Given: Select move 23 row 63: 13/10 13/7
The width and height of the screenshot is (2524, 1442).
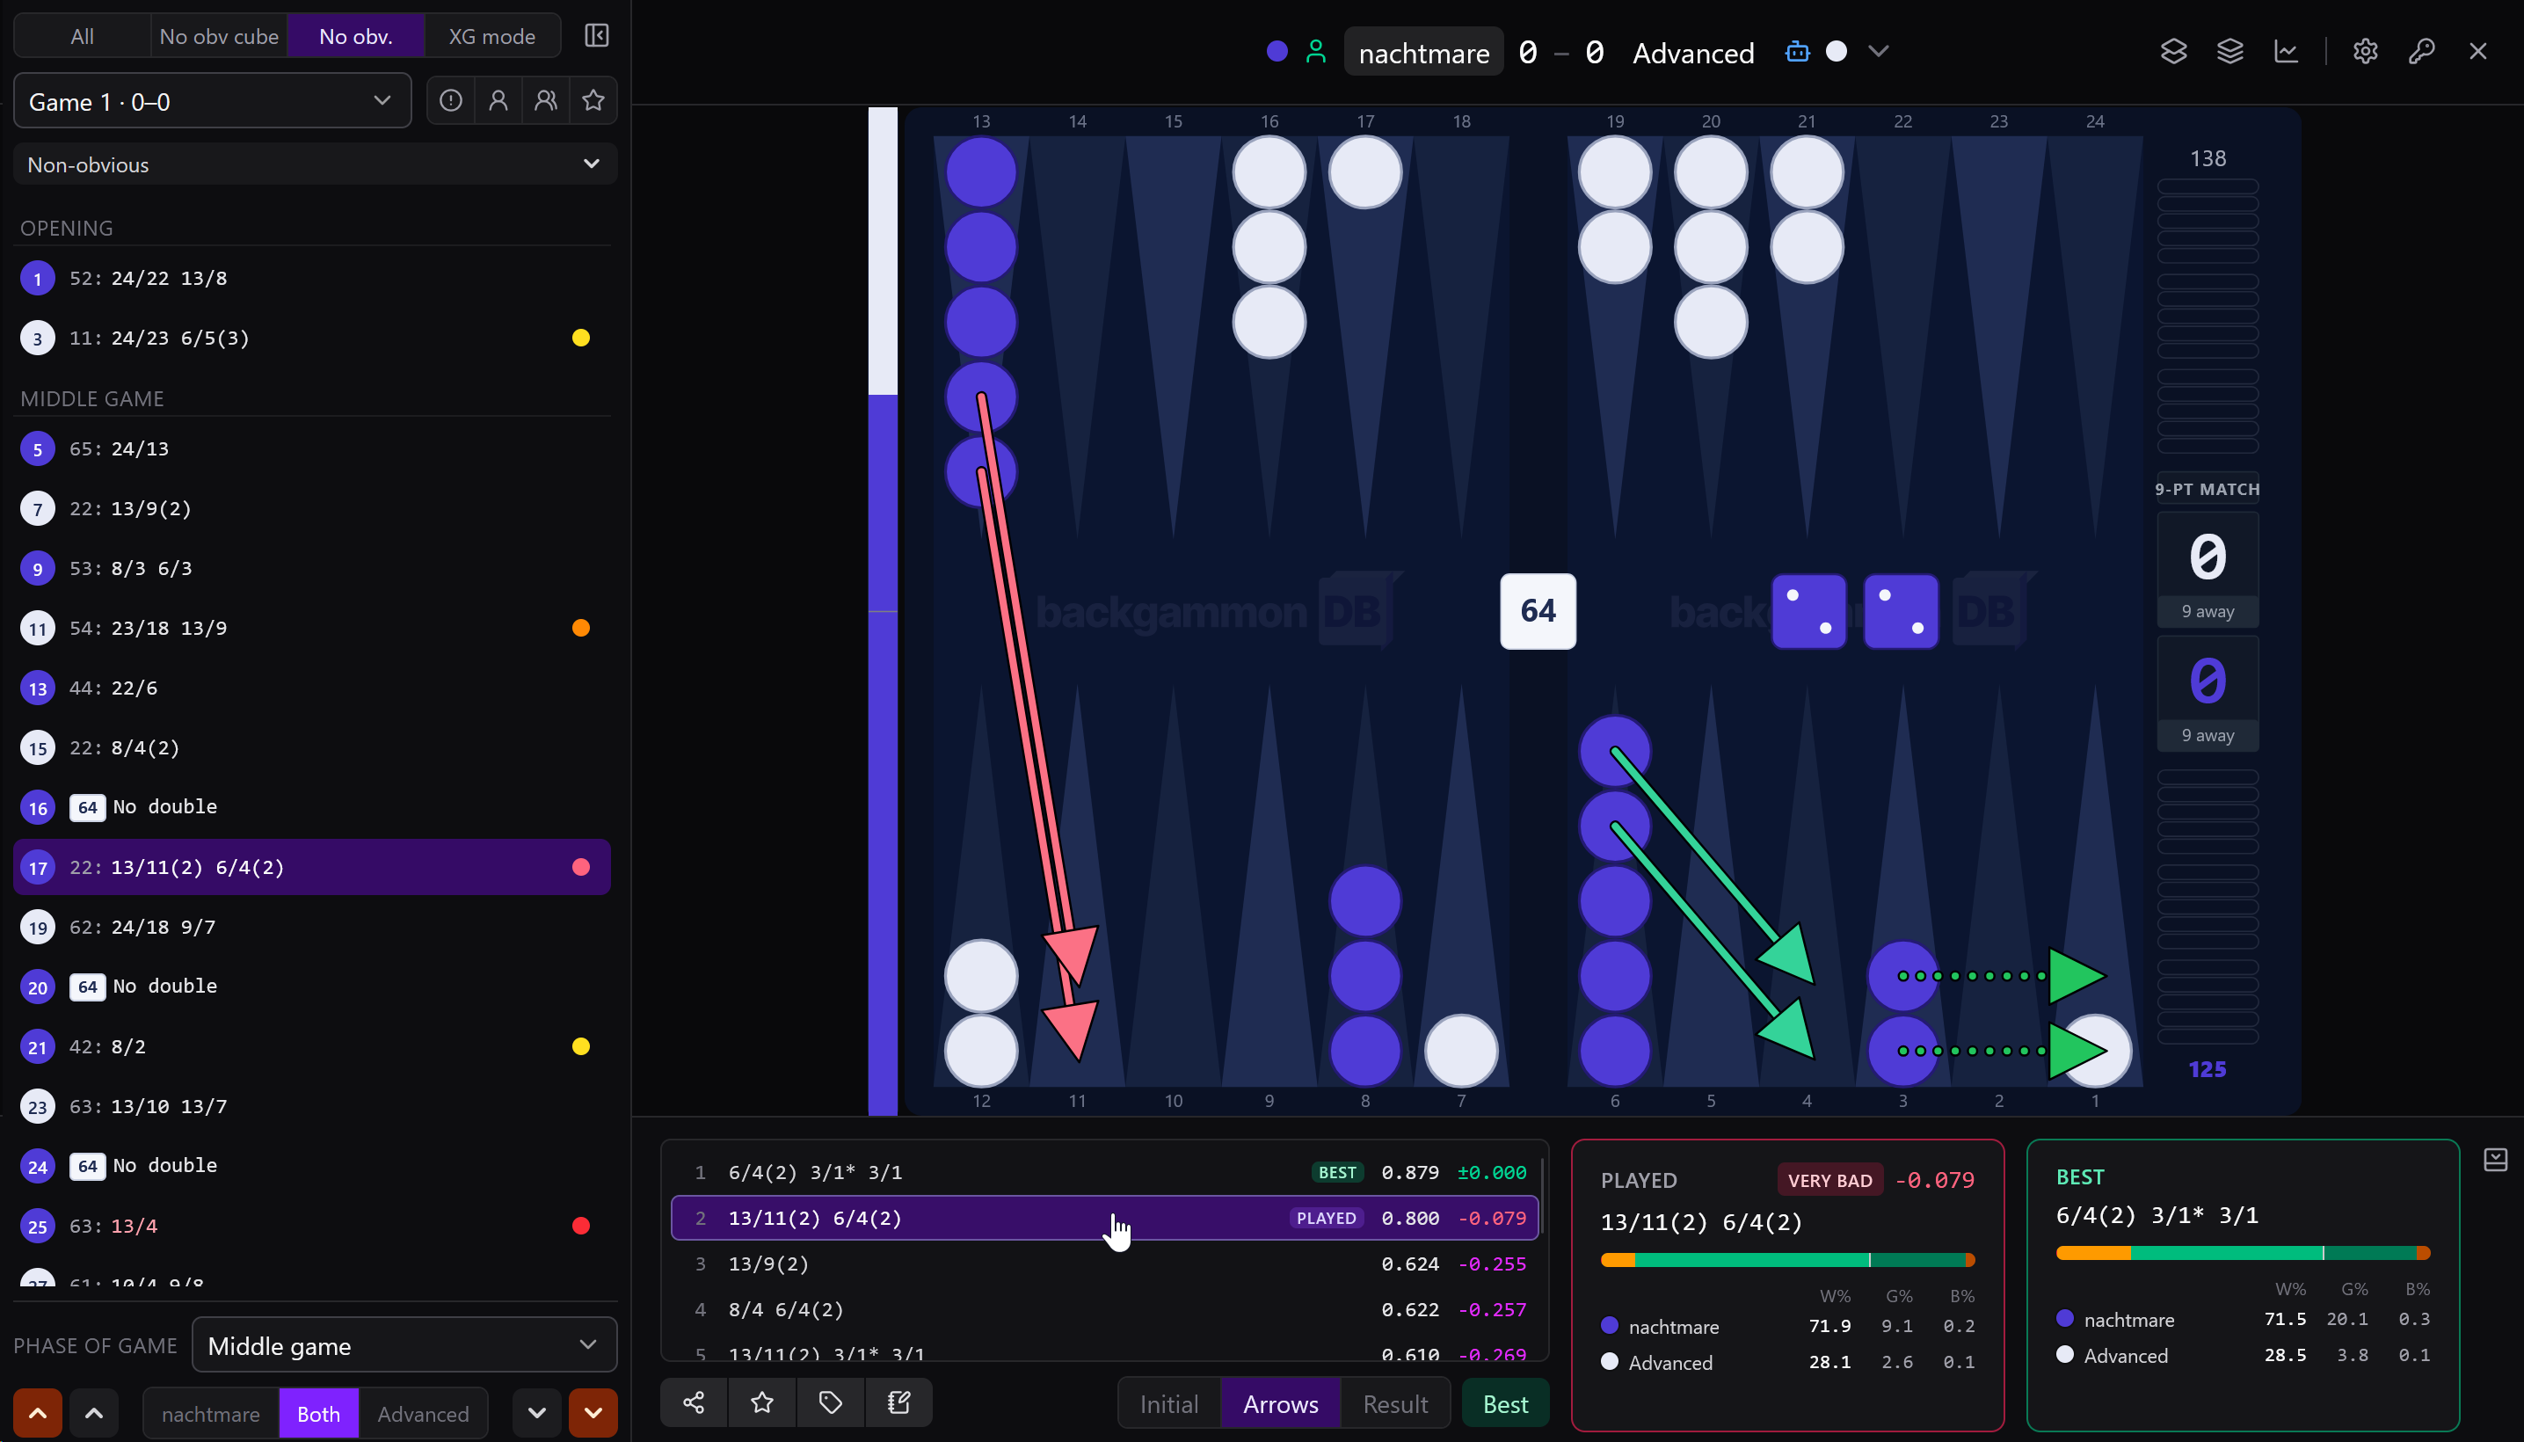Looking at the screenshot, I should tap(312, 1106).
